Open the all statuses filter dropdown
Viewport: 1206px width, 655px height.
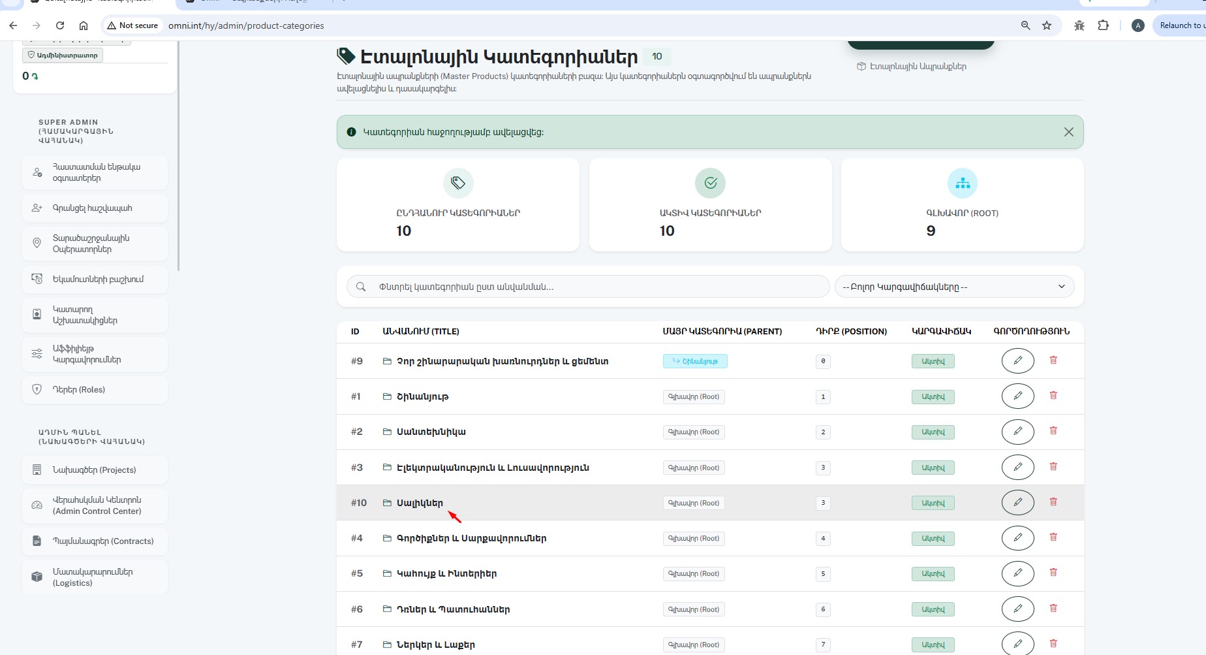click(954, 287)
